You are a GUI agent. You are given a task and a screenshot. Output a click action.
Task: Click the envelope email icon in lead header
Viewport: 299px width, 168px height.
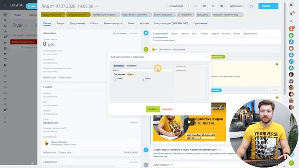[x=204, y=6]
